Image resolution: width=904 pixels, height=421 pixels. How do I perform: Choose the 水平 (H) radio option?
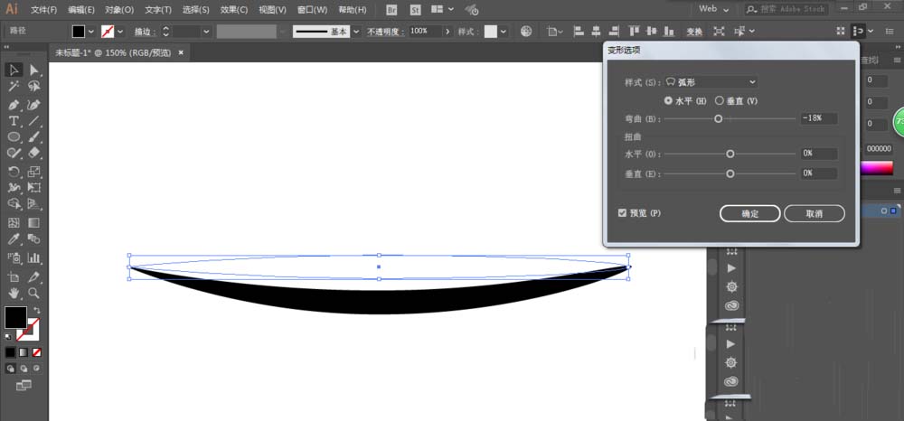[669, 100]
